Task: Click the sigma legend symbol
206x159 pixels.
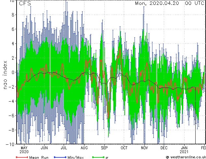Action: point(107,158)
